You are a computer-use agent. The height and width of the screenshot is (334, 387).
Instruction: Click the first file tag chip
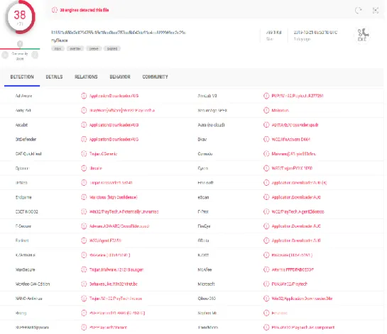coord(58,48)
